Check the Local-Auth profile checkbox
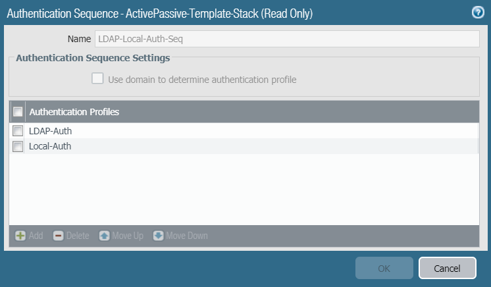Screen dimensions: 491x287 pyautogui.click(x=18, y=146)
